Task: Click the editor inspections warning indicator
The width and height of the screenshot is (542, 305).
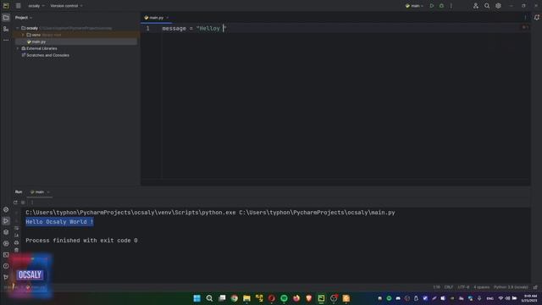Action: pyautogui.click(x=525, y=27)
